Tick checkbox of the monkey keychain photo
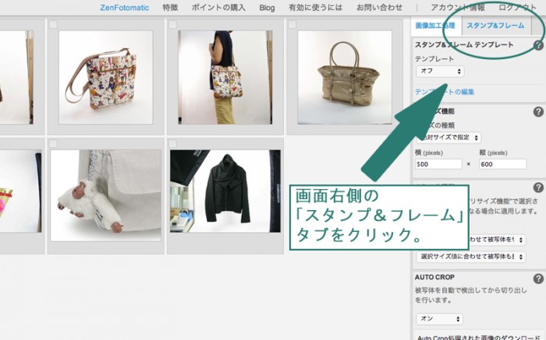546x340 pixels. click(53, 143)
